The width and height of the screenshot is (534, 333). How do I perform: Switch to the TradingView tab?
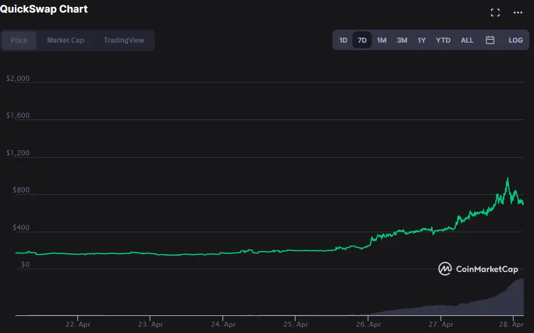[124, 40]
